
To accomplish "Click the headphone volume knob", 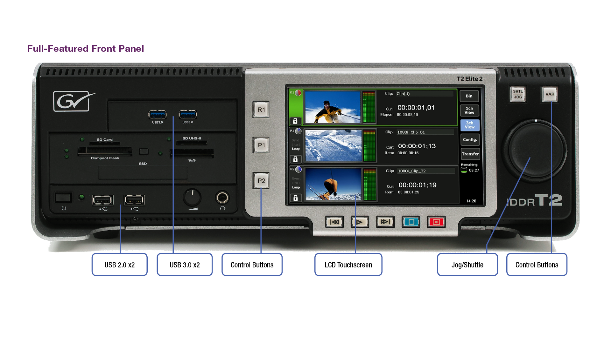I will tap(192, 197).
